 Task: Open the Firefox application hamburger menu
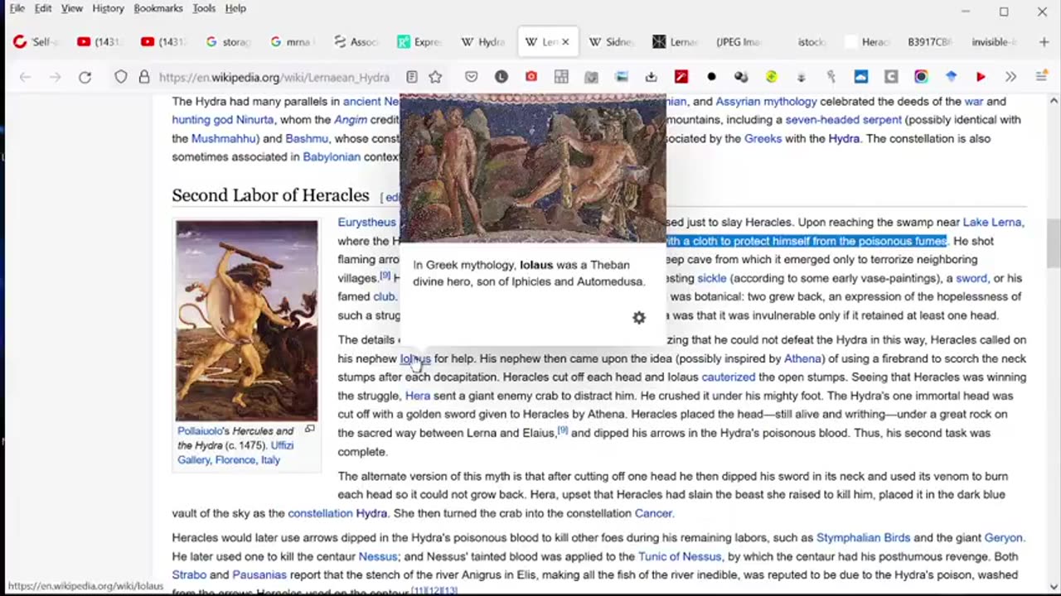[1041, 77]
